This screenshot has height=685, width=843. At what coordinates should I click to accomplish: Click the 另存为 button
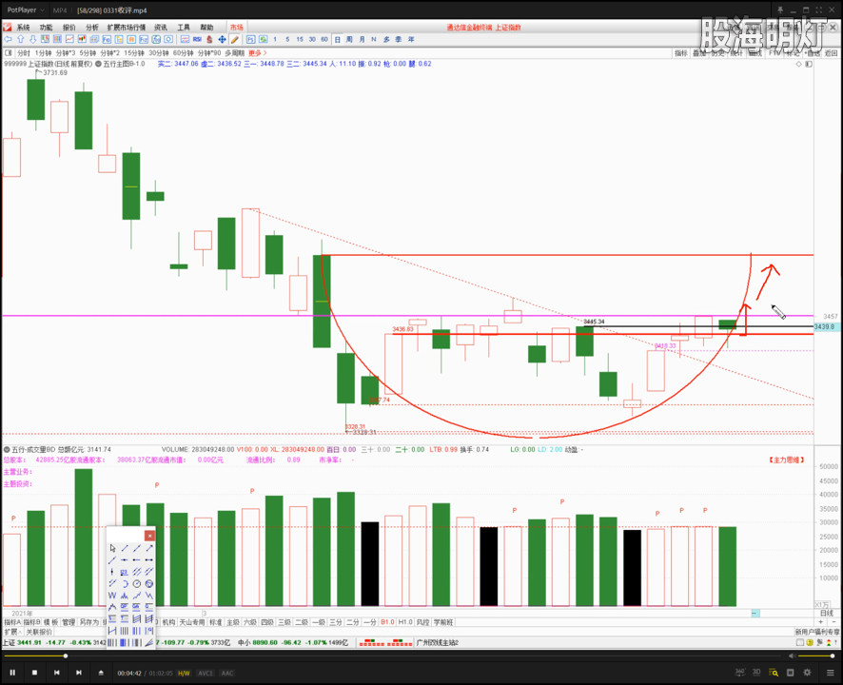coord(89,622)
